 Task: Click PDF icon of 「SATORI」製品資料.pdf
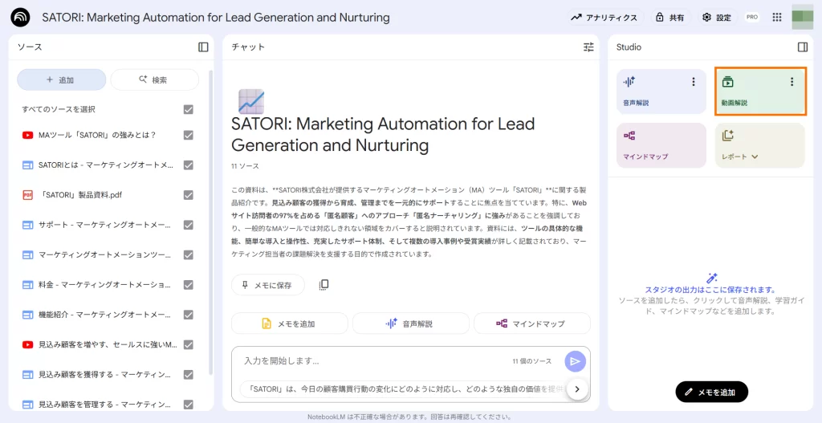[x=28, y=195]
